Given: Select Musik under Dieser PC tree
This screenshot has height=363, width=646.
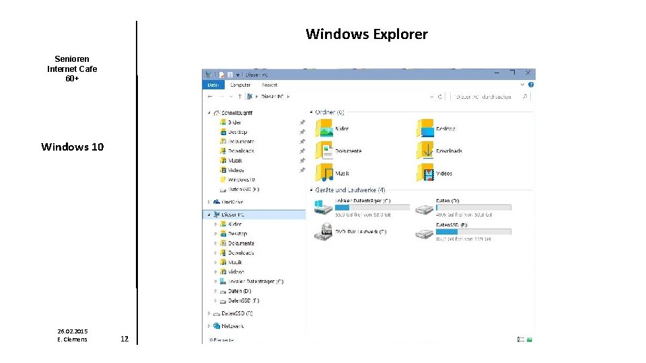Looking at the screenshot, I should pyautogui.click(x=235, y=262).
